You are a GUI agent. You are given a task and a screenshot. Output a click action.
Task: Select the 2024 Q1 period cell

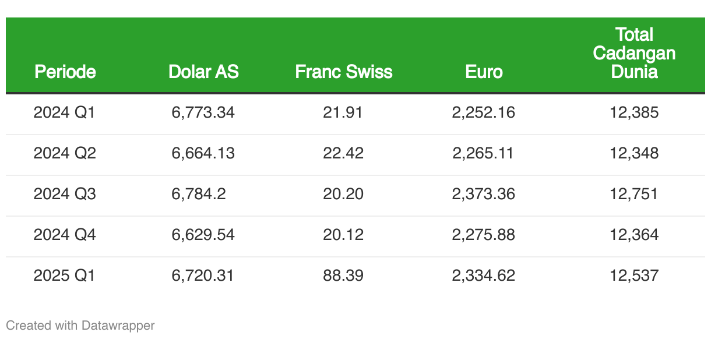64,112
